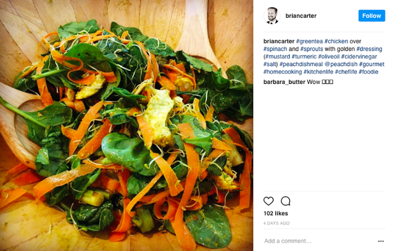
Task: Click the salad photo
Action: pos(127,125)
